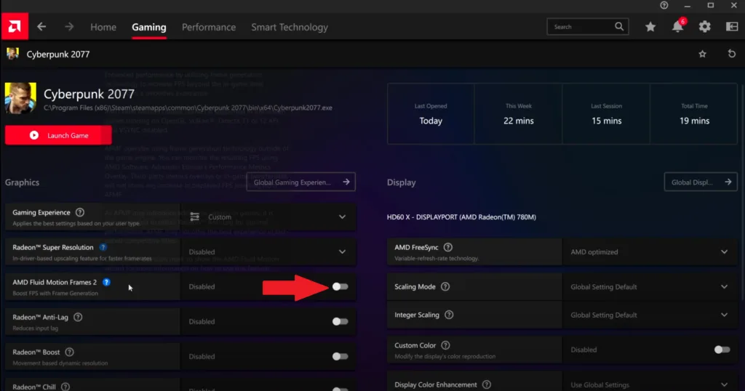Image resolution: width=745 pixels, height=391 pixels.
Task: Go back with the left arrow
Action: point(41,27)
